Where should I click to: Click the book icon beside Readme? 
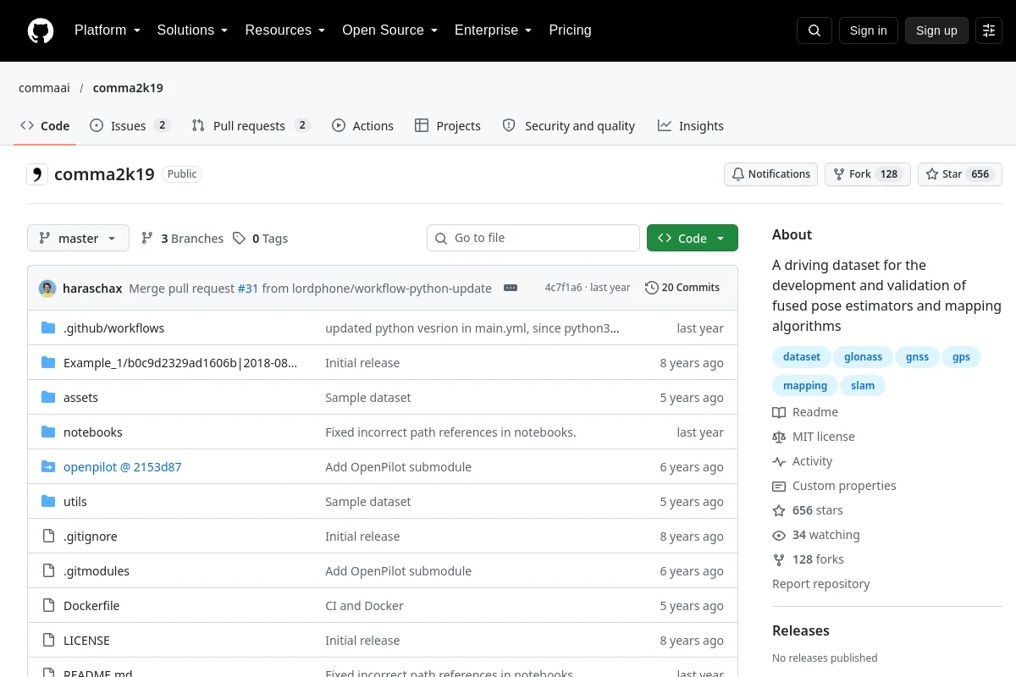click(779, 412)
